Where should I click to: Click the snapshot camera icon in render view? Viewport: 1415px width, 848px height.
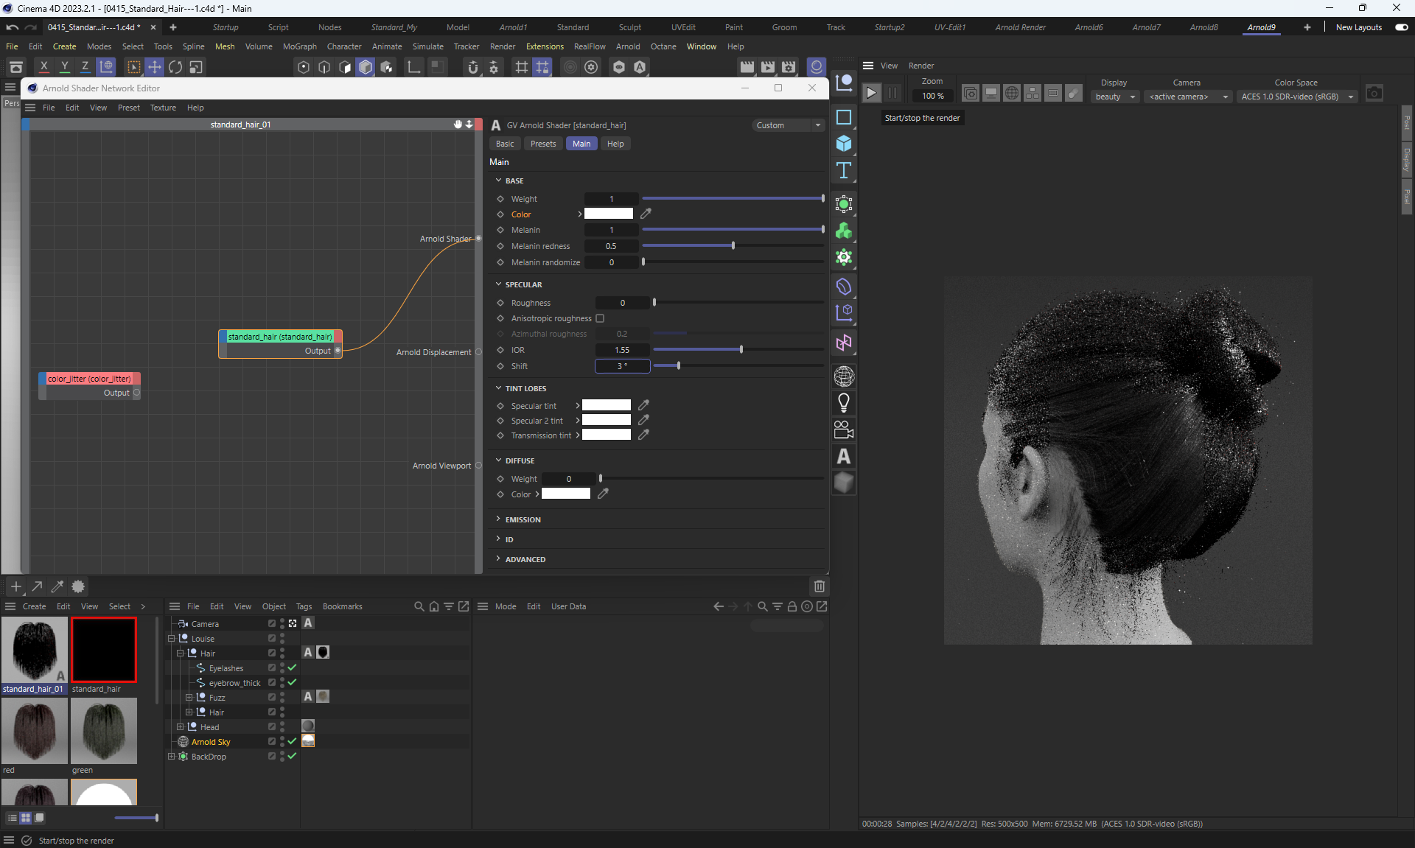(x=1374, y=93)
